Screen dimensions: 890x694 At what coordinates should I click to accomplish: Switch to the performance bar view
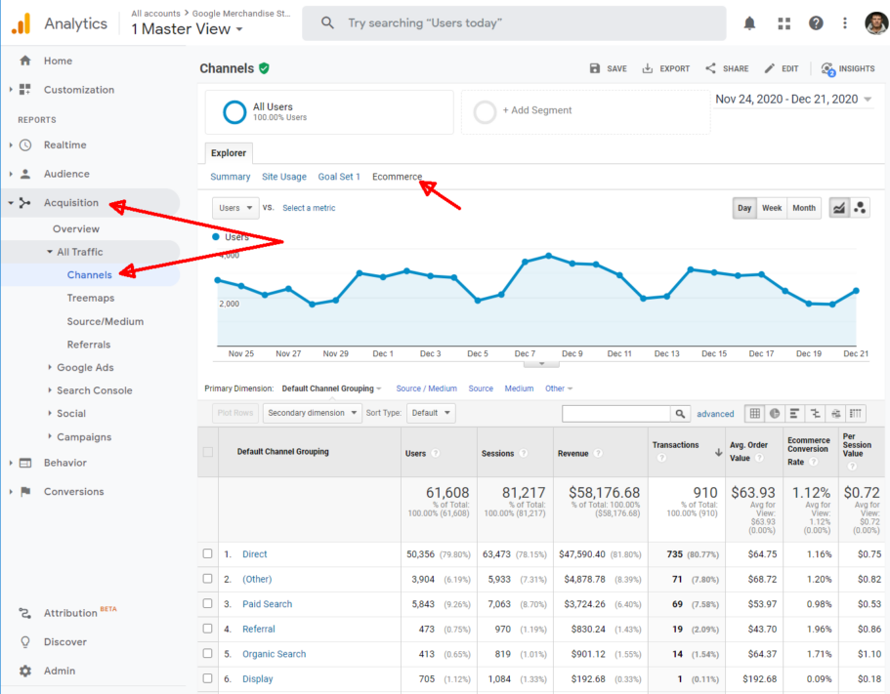(x=793, y=414)
